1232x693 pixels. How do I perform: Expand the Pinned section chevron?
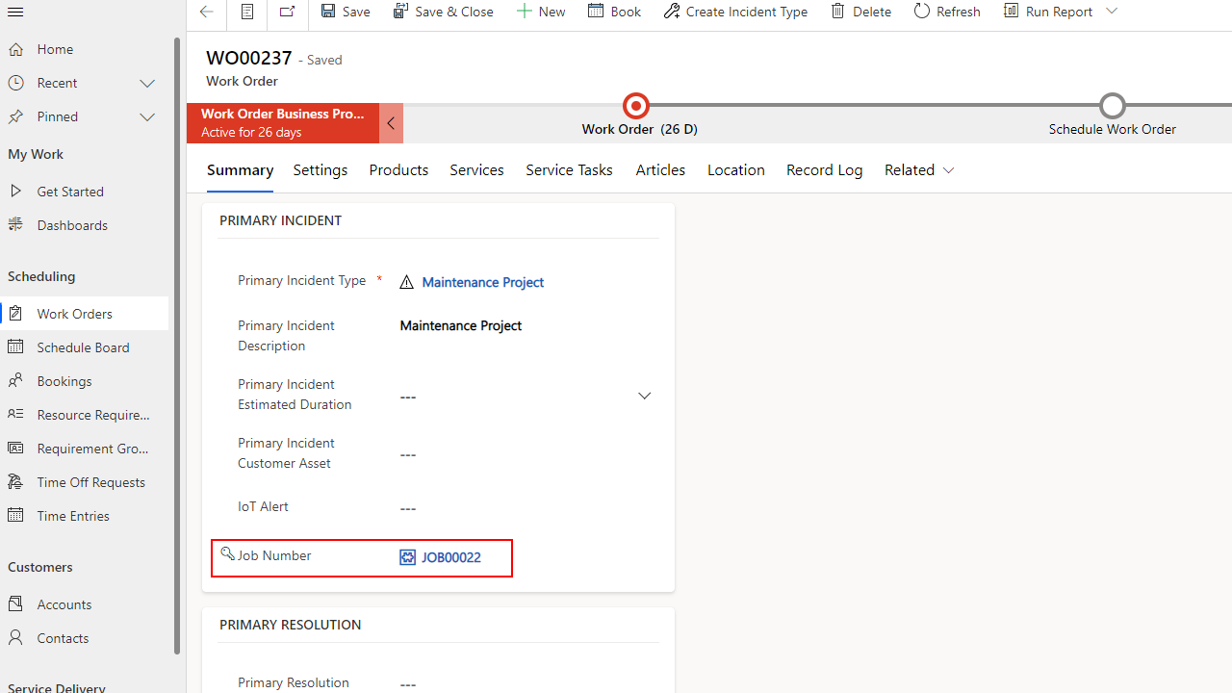pyautogui.click(x=147, y=116)
